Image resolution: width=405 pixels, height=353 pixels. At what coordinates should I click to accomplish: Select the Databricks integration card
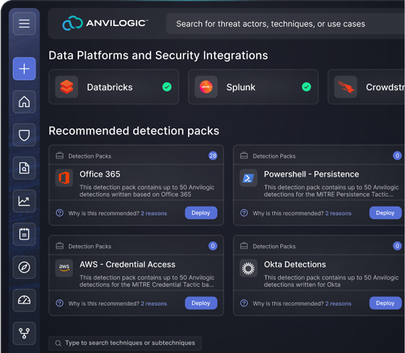pos(114,87)
